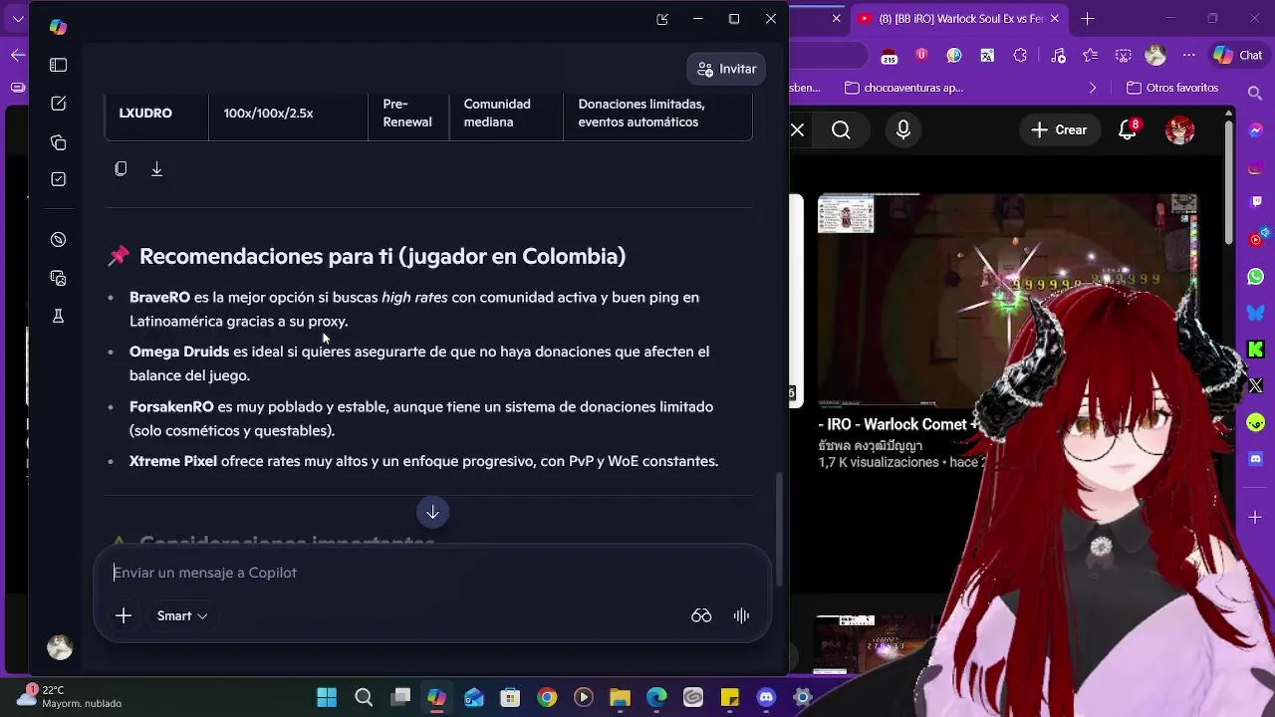Open Copilot Vision via the glasses icon

(701, 615)
